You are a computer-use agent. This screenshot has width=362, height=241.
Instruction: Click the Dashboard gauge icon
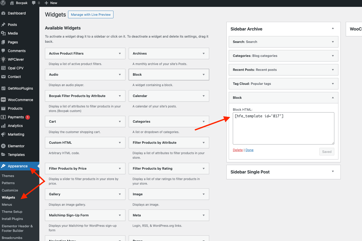click(3, 13)
